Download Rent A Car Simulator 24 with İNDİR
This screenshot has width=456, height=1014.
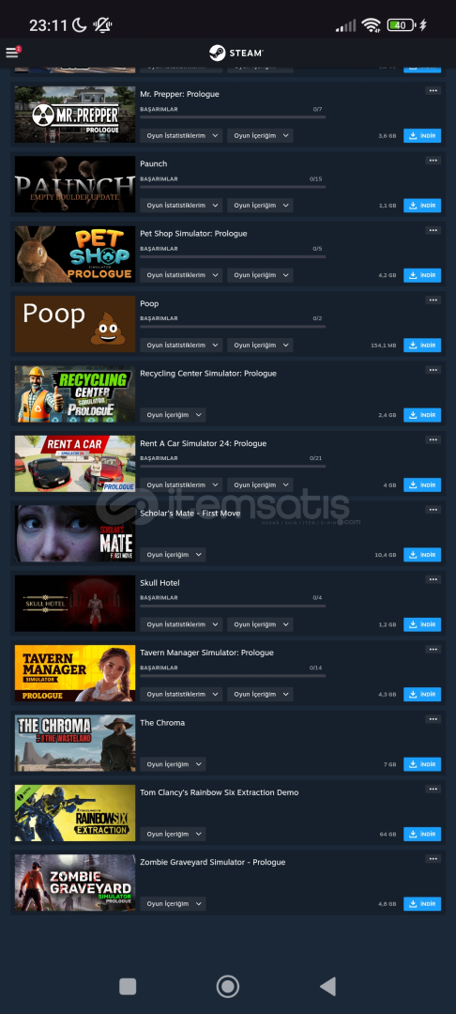click(422, 485)
